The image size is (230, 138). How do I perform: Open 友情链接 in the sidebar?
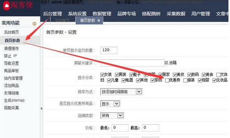tap(11, 93)
